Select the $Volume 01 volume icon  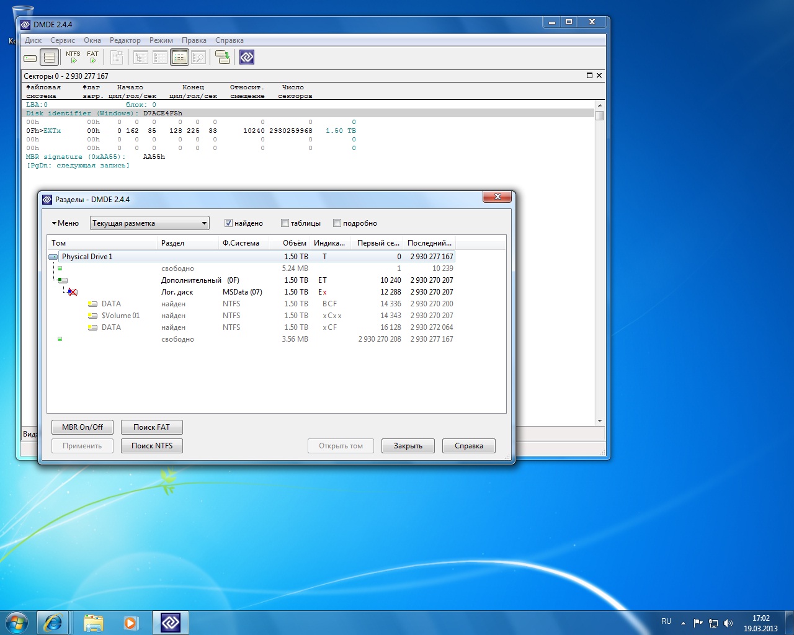pyautogui.click(x=93, y=316)
